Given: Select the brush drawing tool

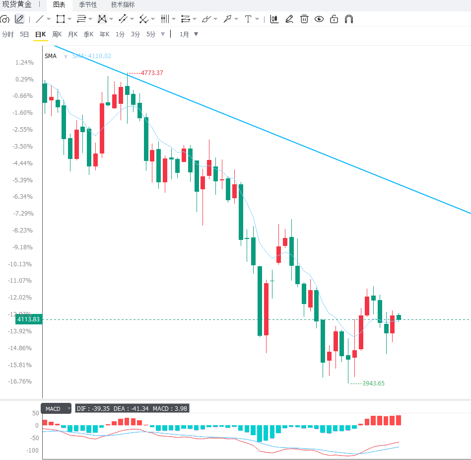Looking at the screenshot, I should pos(206,19).
